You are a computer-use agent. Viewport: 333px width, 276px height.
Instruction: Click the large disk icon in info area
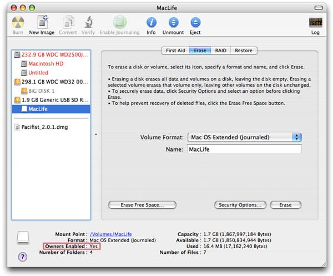coord(23,238)
